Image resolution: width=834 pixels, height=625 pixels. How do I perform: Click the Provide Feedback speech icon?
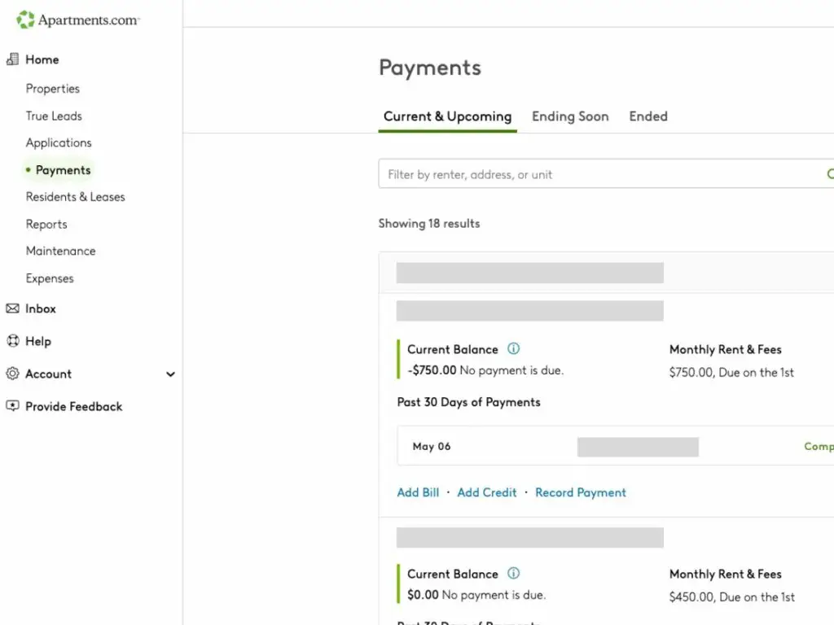point(12,405)
